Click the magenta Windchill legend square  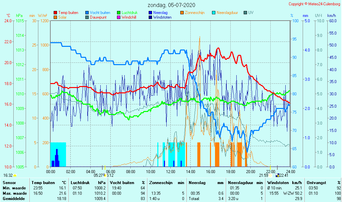tap(119, 17)
